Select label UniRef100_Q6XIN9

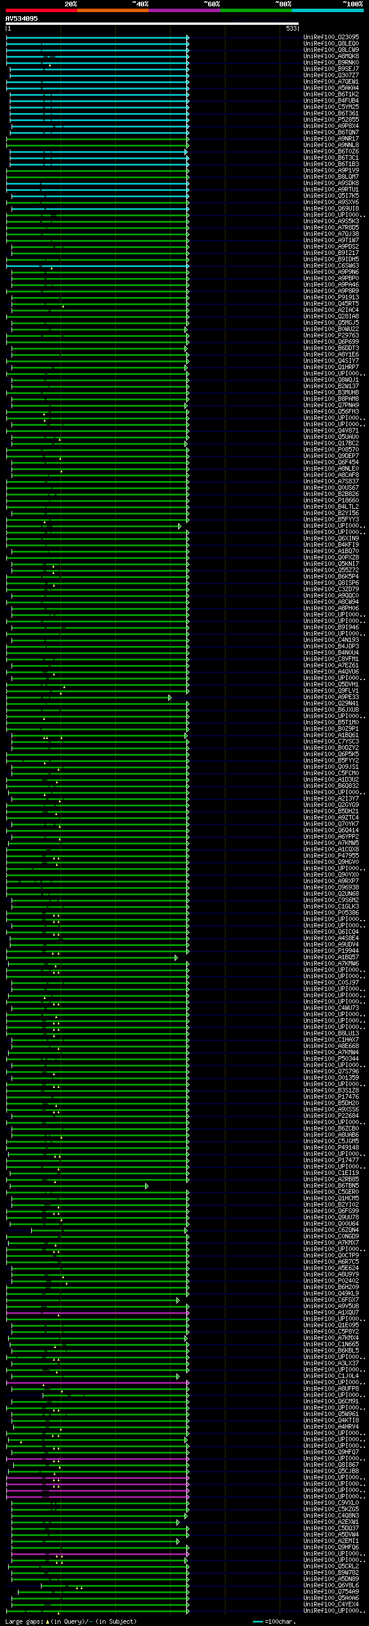(x=331, y=538)
